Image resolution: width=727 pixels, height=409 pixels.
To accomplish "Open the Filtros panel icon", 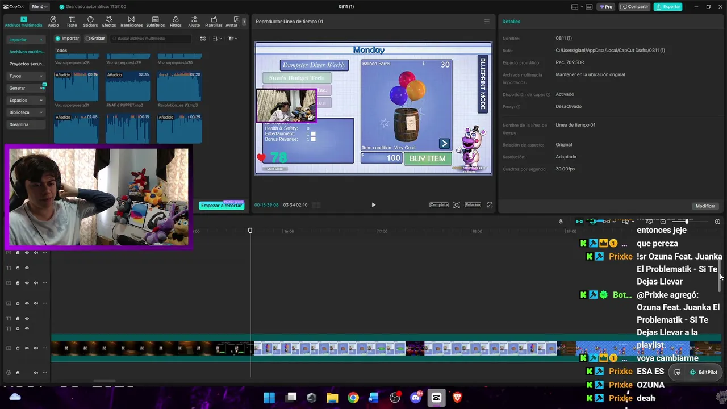I will [x=176, y=22].
